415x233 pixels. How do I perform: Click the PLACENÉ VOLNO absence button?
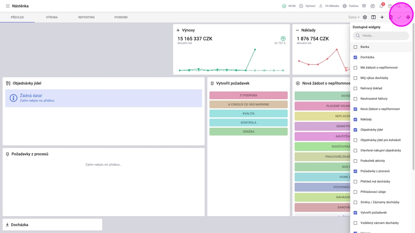(x=322, y=106)
